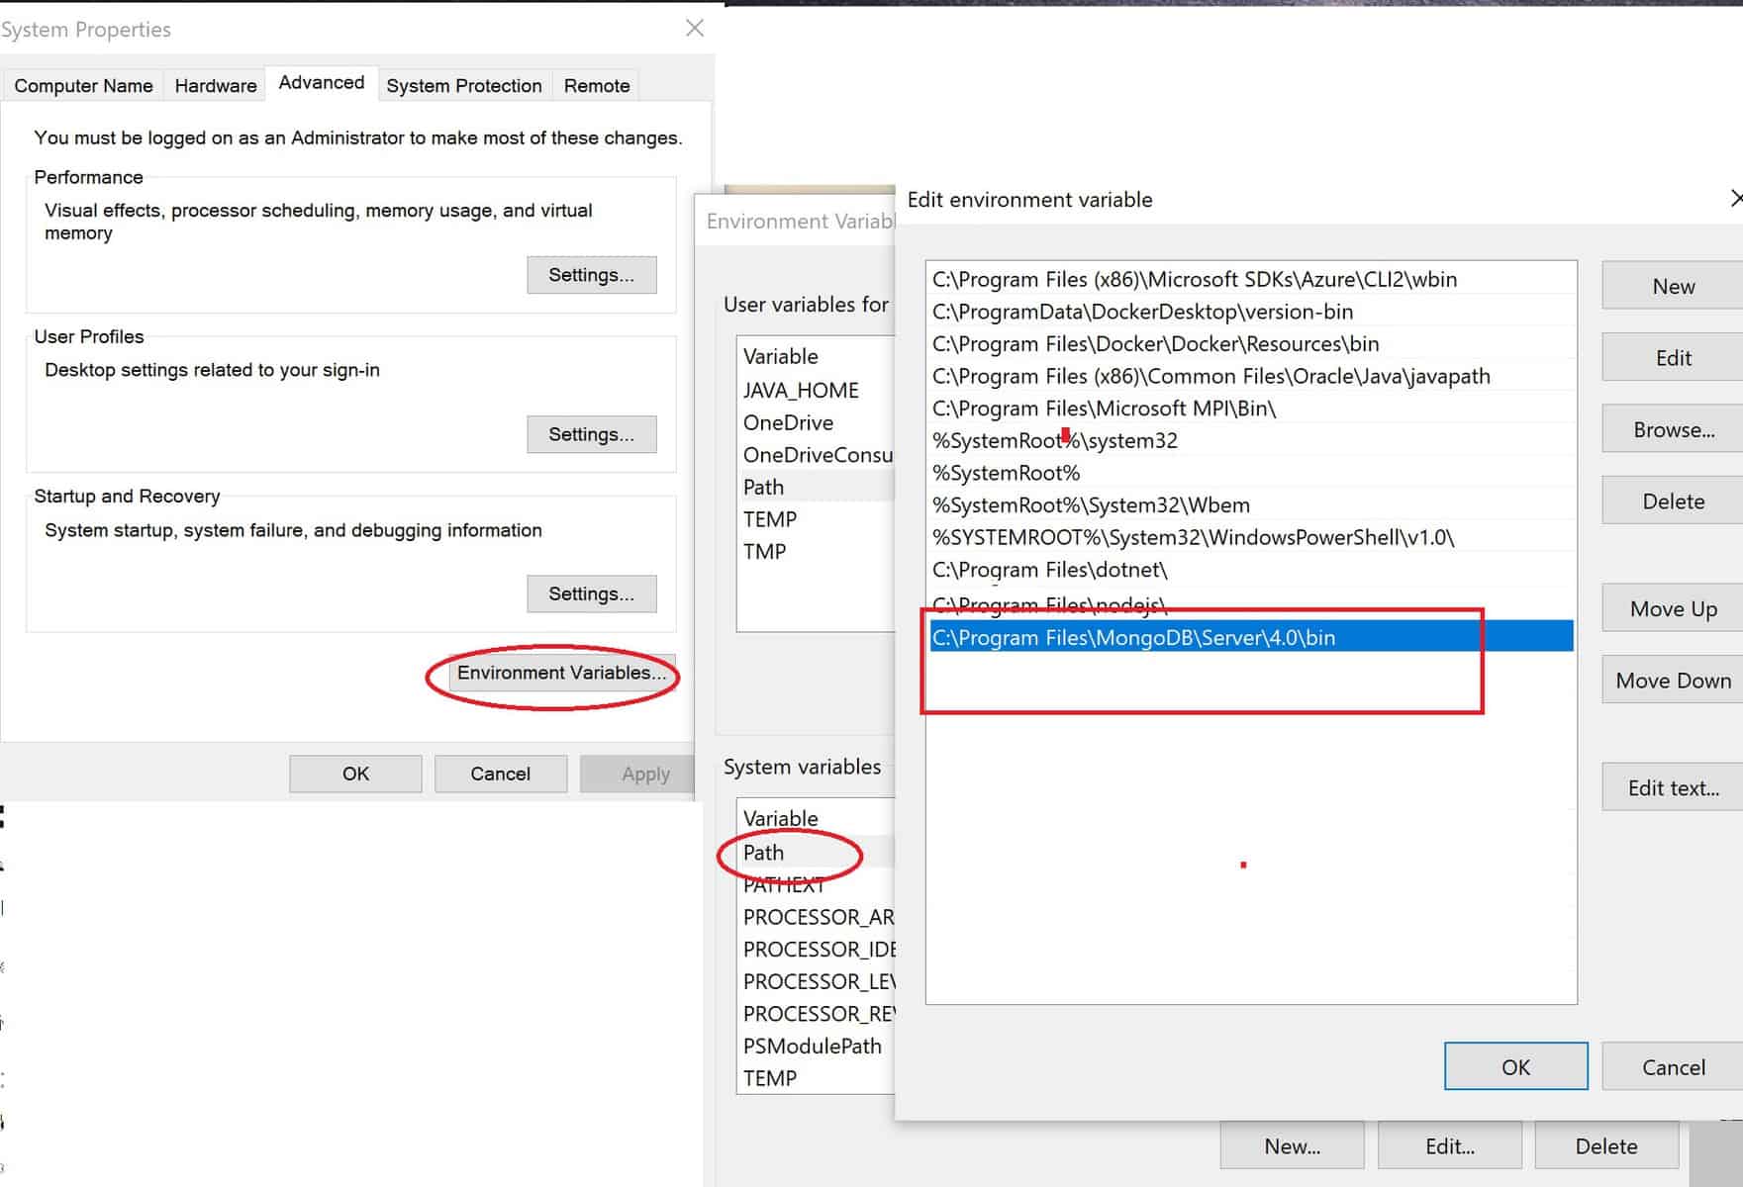Open the Remote tab
This screenshot has width=1743, height=1187.
pyautogui.click(x=597, y=86)
